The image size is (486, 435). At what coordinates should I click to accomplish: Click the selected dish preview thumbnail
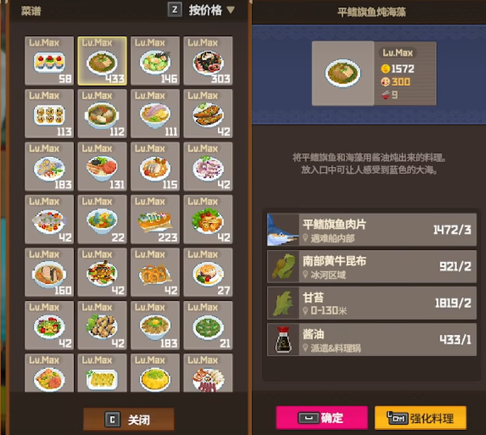click(x=343, y=74)
